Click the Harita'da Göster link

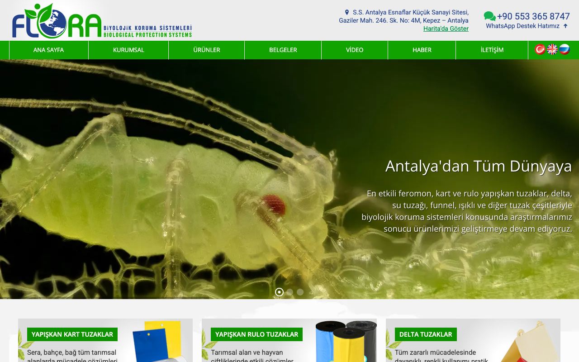[x=446, y=29]
